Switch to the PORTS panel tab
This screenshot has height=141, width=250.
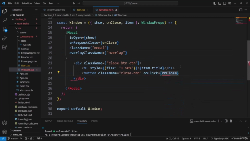[95, 121]
